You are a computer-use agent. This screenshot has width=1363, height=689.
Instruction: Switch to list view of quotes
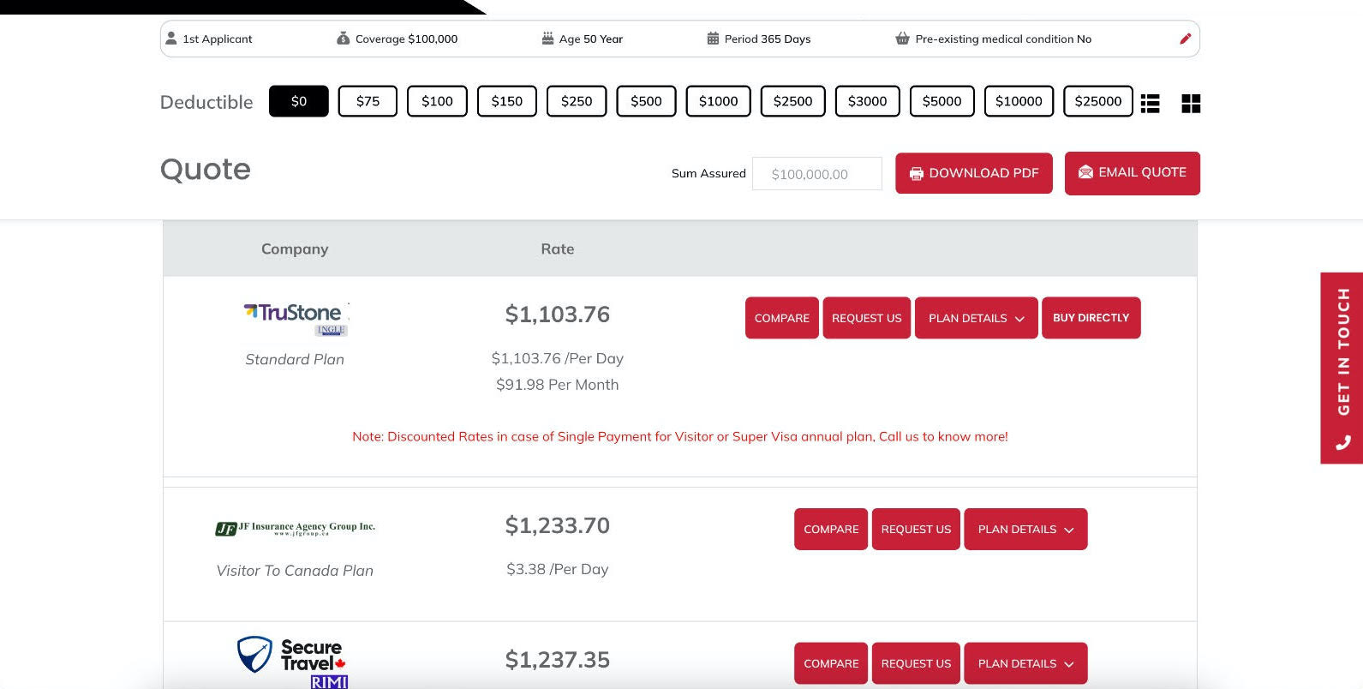pos(1150,103)
